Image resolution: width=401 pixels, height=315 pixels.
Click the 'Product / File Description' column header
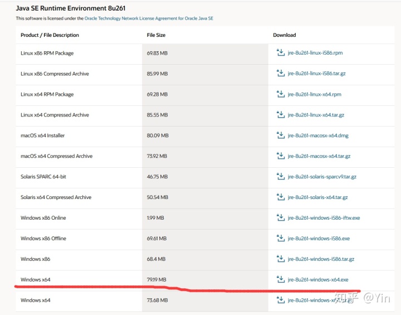(50, 35)
